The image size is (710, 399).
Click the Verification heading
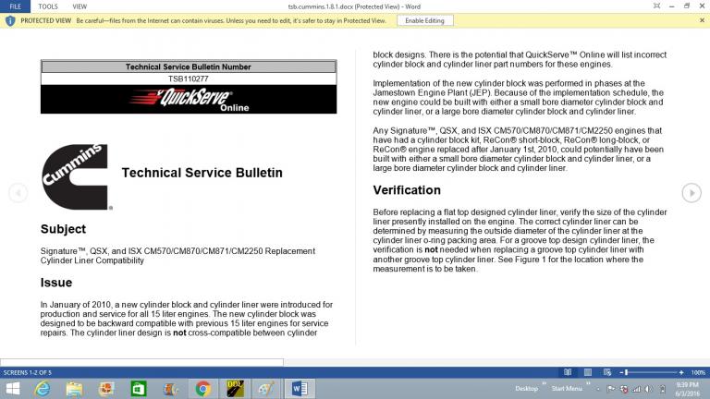pos(407,190)
